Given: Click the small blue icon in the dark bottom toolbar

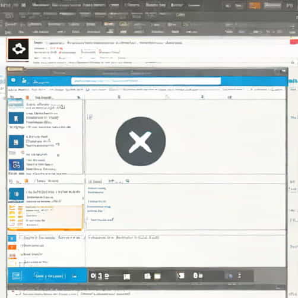Looking at the screenshot, I should pos(230,276).
